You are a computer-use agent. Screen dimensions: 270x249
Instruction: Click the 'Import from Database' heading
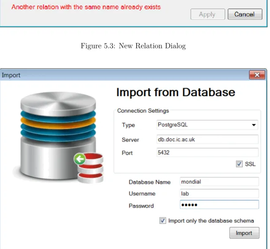(176, 92)
